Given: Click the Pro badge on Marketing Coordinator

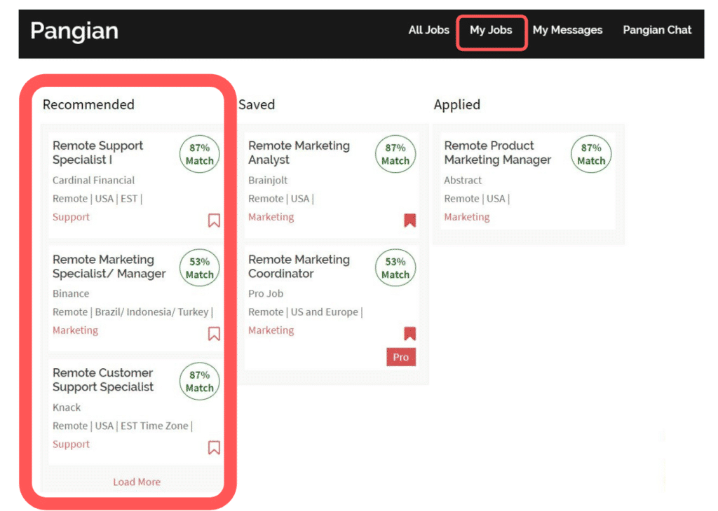Looking at the screenshot, I should click(401, 357).
